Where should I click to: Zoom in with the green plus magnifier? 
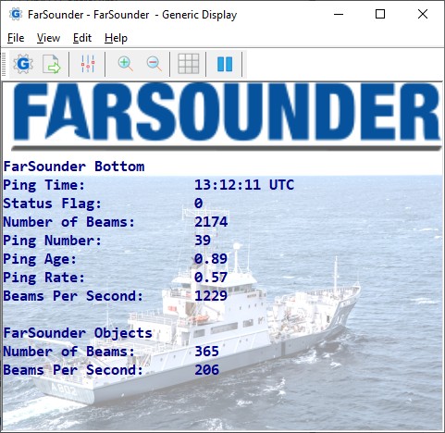(125, 64)
